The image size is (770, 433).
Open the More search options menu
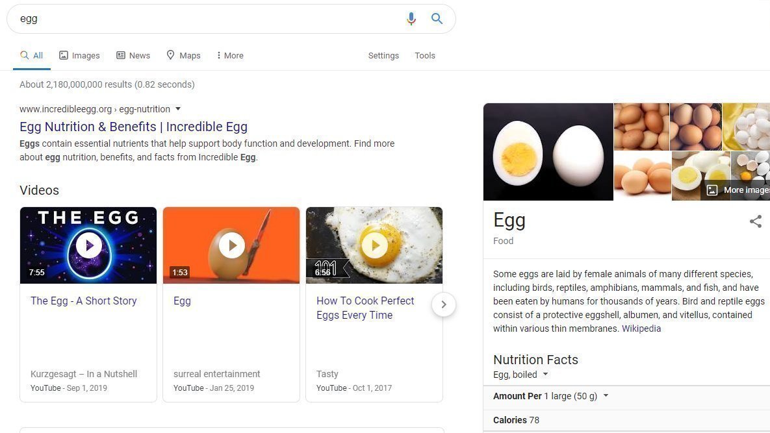coord(229,55)
